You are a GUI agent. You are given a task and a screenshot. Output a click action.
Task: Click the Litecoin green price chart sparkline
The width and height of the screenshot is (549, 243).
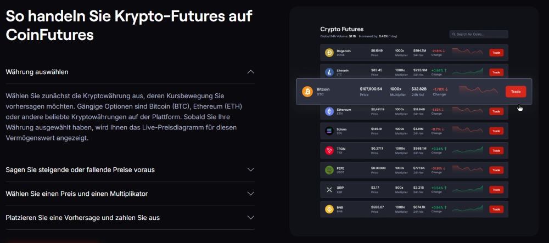click(468, 71)
